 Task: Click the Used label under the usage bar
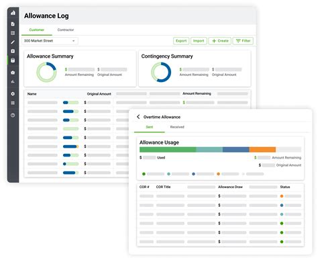coord(161,158)
